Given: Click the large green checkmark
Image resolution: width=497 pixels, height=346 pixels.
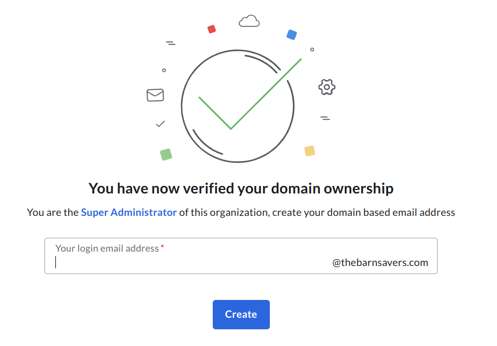Looking at the screenshot, I should (250, 94).
